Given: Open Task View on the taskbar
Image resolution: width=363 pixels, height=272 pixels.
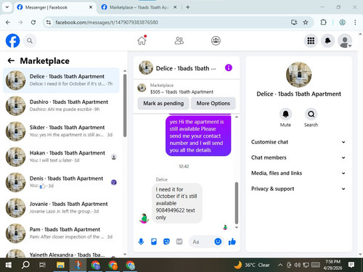Looking at the screenshot, I should pos(42,265).
